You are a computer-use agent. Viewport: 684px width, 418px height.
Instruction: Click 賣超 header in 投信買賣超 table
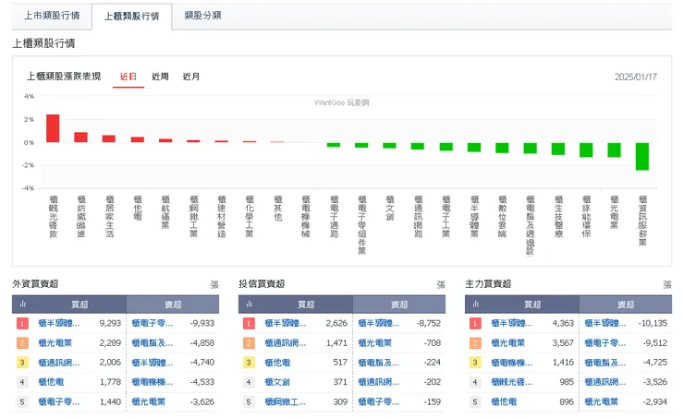399,305
